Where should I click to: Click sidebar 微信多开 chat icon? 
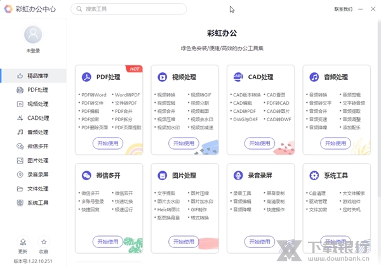[20, 146]
